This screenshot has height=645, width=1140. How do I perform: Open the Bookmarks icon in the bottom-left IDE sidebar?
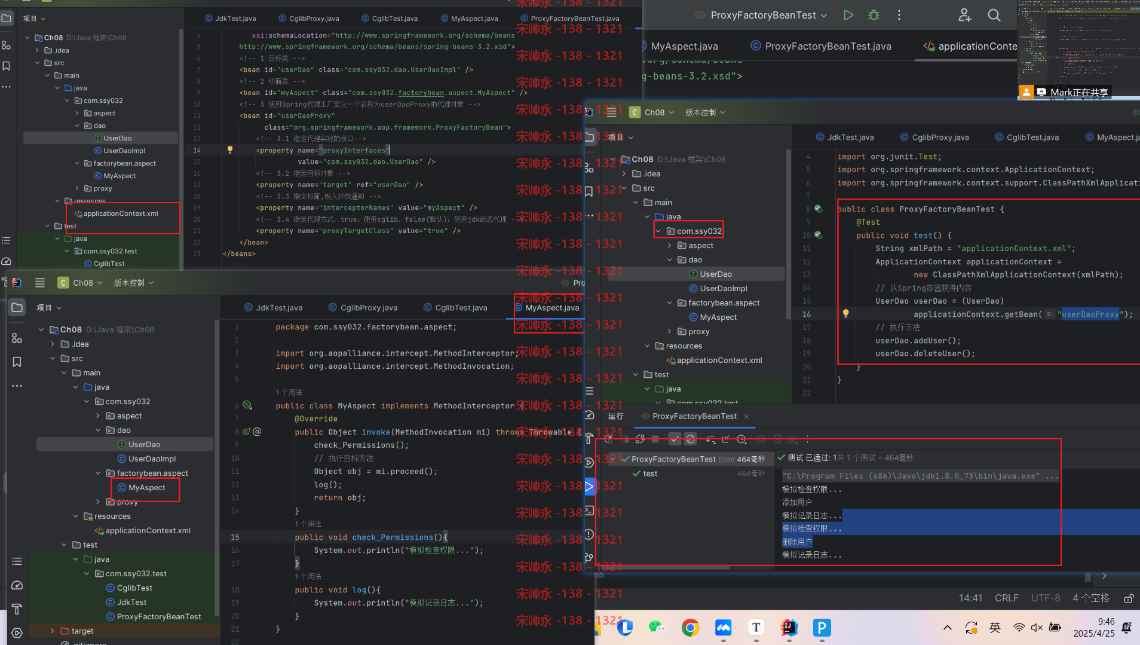point(17,362)
